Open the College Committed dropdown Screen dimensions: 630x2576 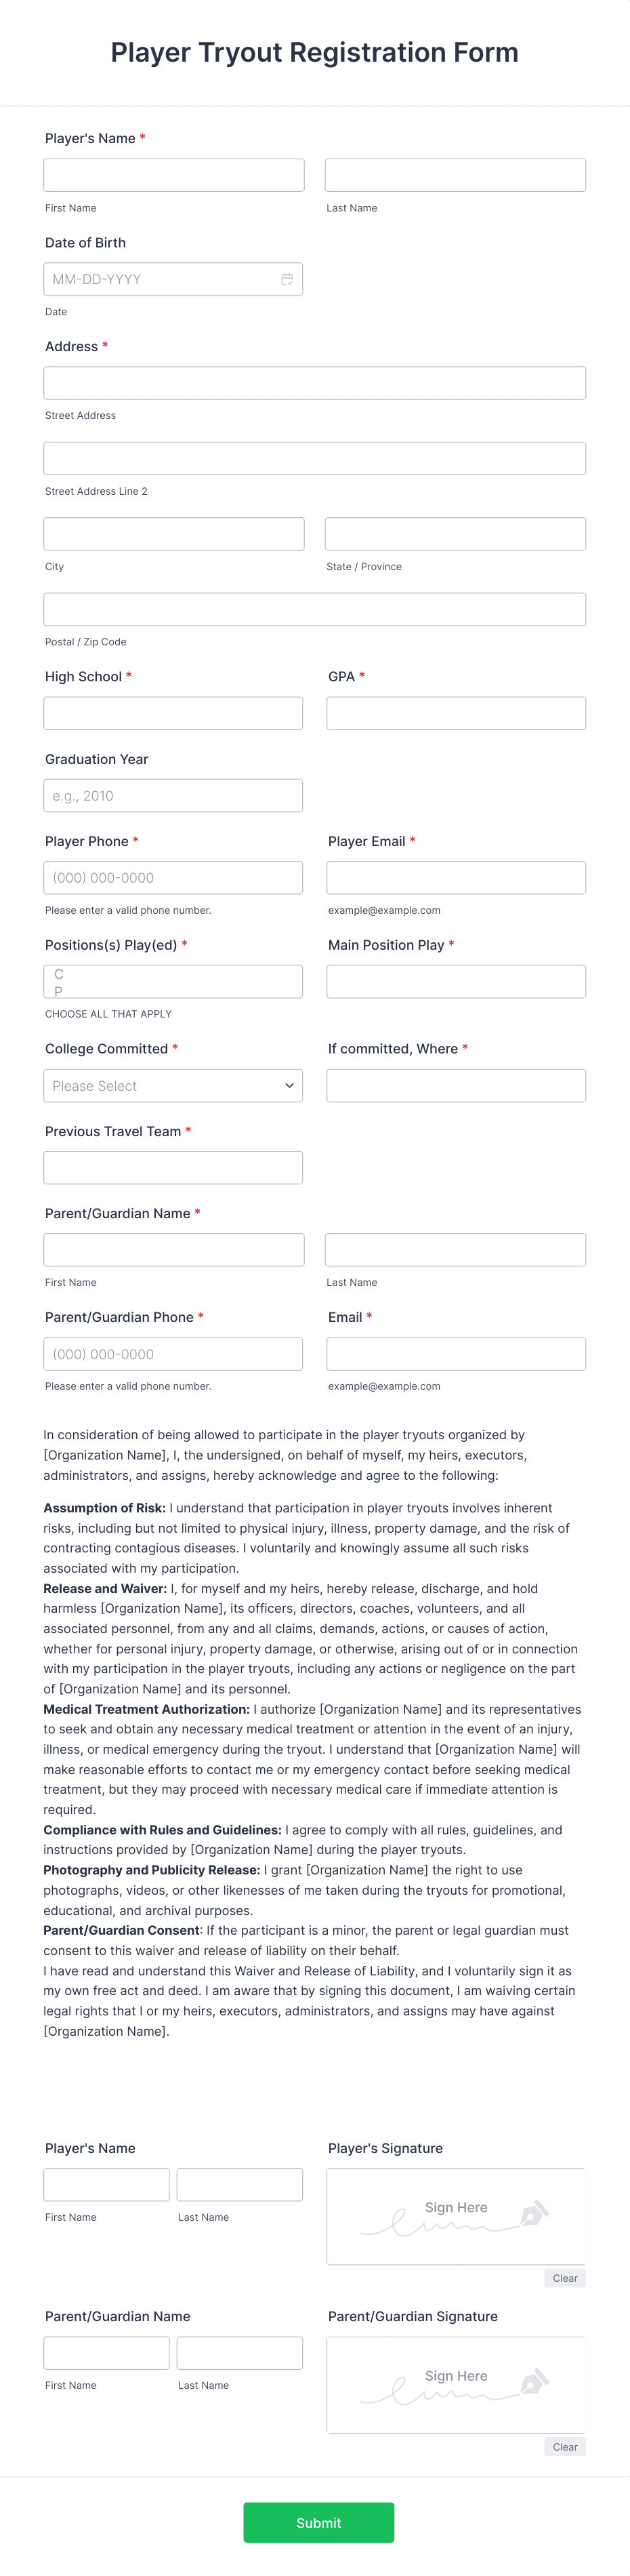[x=173, y=1085]
